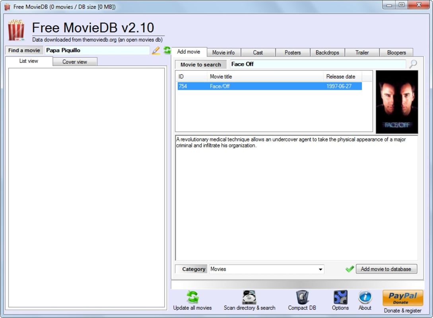
Task: Switch to Cover view
Action: [x=75, y=61]
